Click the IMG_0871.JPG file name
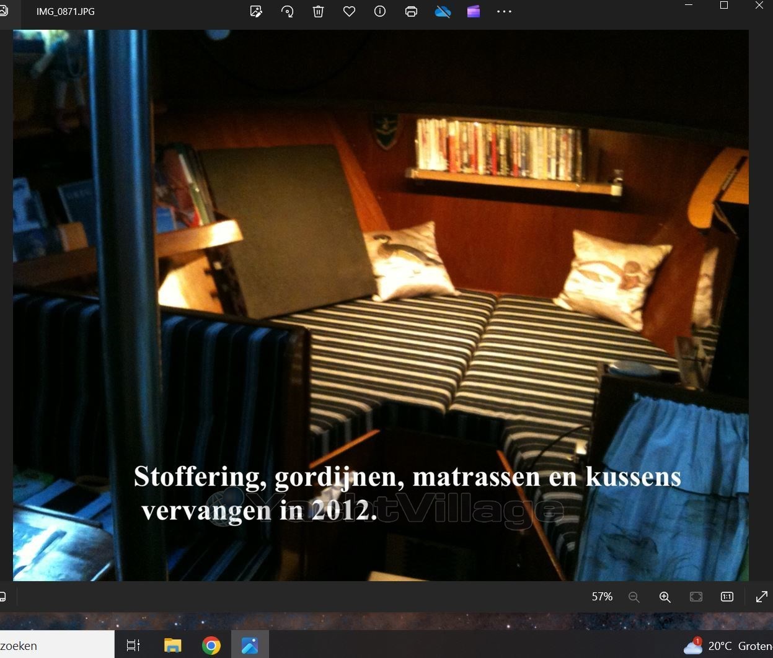The image size is (773, 658). [x=66, y=11]
